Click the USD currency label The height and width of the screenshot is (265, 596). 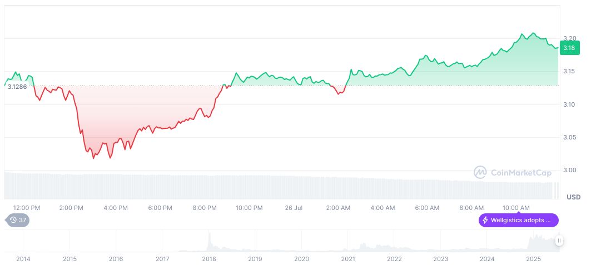point(573,197)
